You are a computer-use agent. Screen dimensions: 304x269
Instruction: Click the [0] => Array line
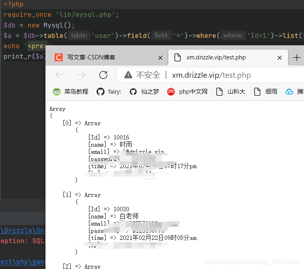click(82, 123)
